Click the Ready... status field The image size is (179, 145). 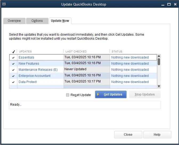click(85, 105)
